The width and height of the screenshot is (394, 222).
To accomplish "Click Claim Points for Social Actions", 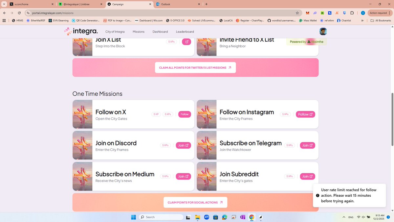I will coord(195,202).
